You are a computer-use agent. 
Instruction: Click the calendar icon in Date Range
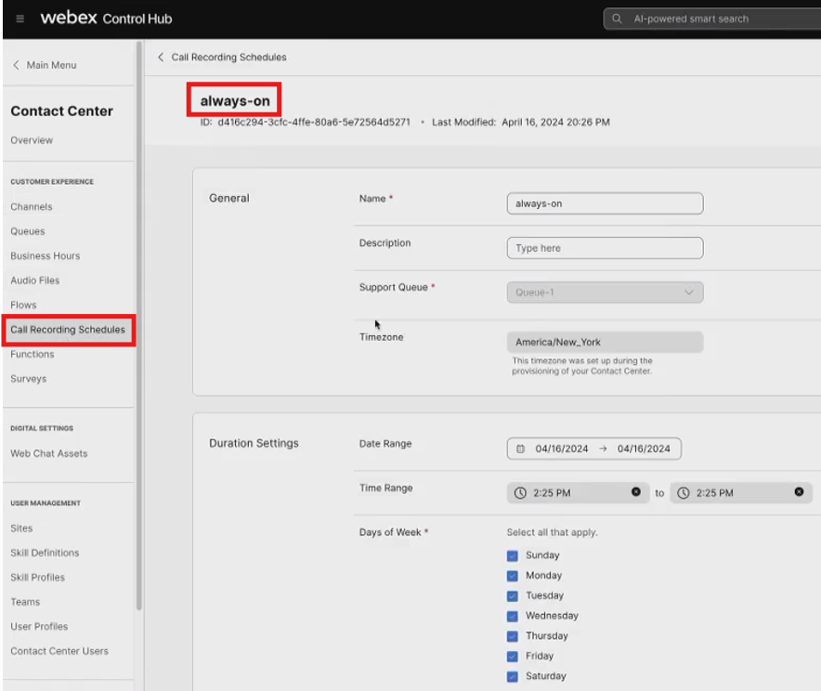tap(521, 449)
